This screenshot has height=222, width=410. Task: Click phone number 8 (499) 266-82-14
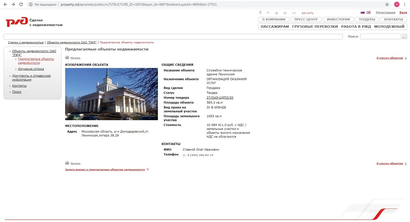[x=200, y=155]
